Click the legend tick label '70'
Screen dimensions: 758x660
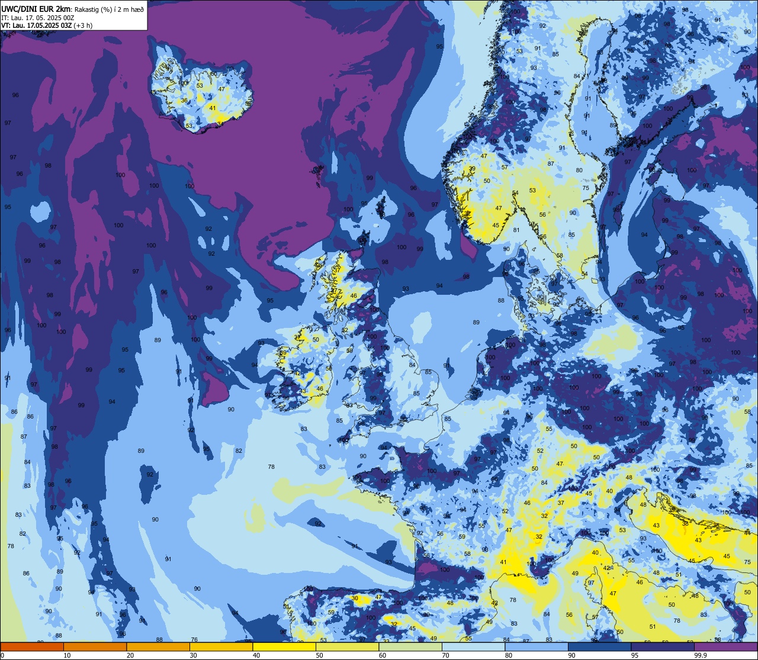point(445,655)
